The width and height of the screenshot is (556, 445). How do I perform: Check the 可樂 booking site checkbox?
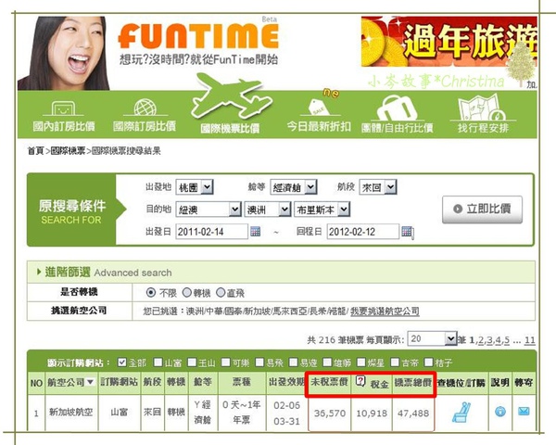click(x=225, y=362)
